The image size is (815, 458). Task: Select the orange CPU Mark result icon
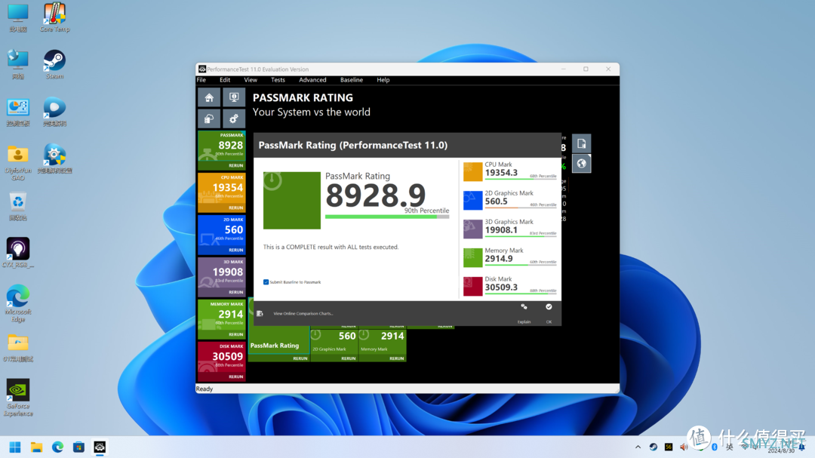pyautogui.click(x=473, y=171)
